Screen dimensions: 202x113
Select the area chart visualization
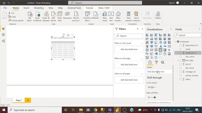[151, 39]
